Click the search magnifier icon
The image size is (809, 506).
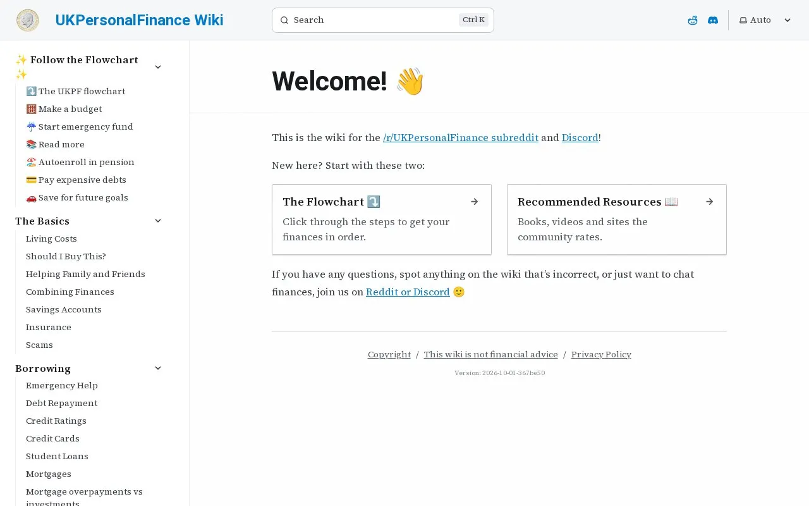[284, 20]
